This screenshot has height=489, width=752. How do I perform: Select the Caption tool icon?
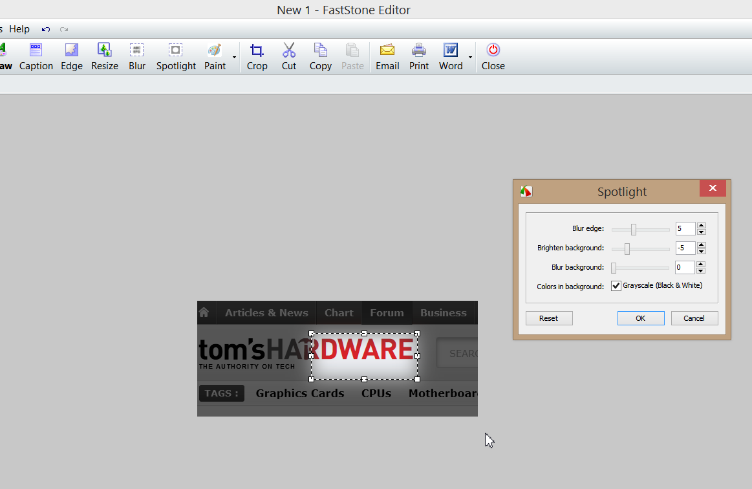click(36, 50)
